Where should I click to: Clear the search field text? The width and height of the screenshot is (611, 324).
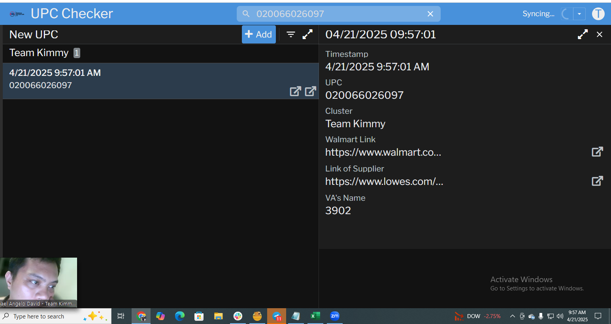point(430,14)
